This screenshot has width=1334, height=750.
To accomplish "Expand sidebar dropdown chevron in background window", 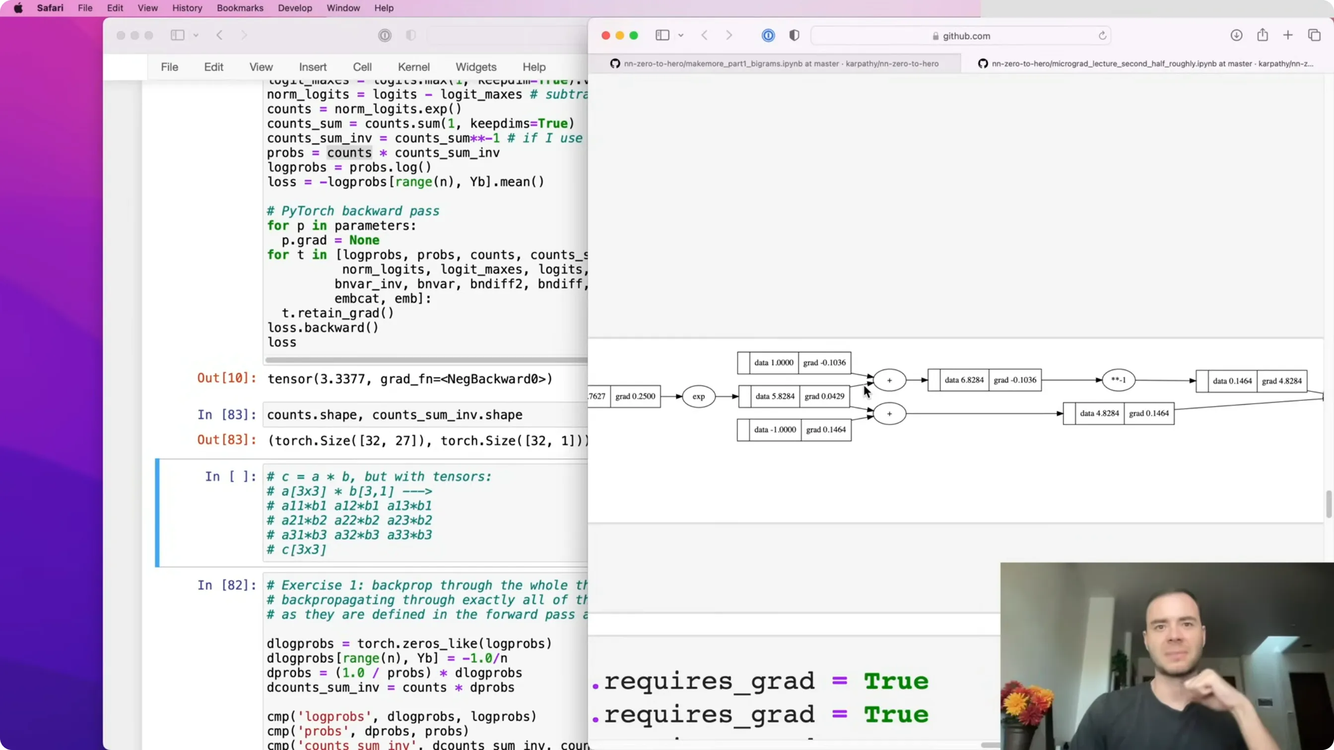I will pyautogui.click(x=196, y=36).
